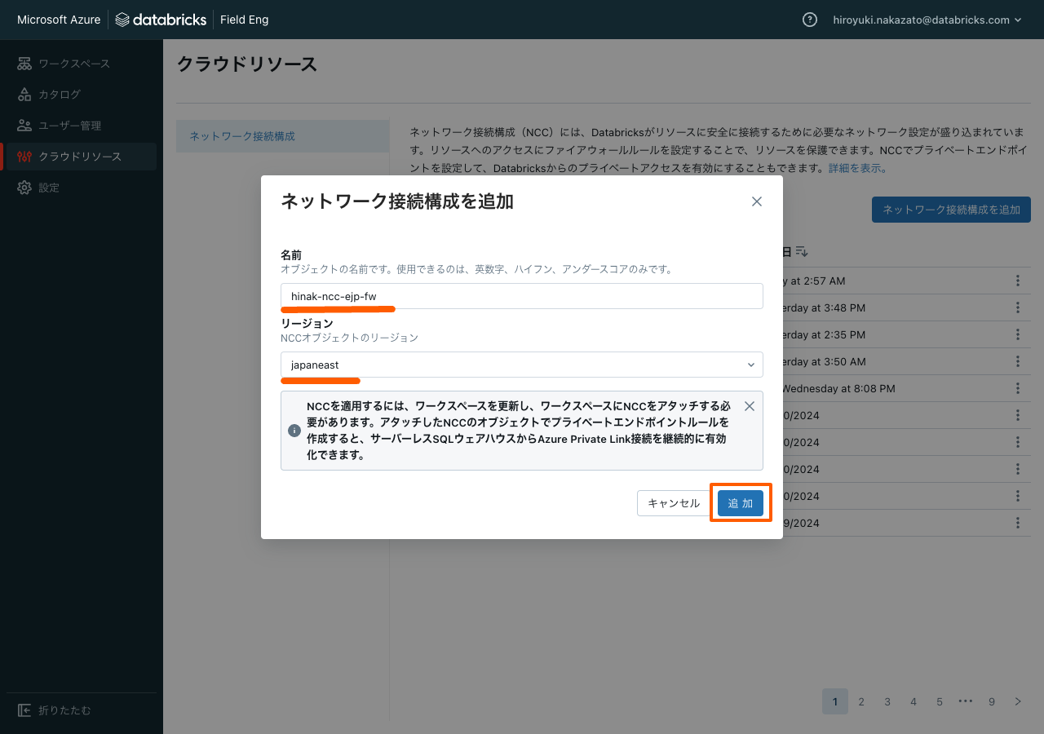The image size is (1044, 734).
Task: Open the リージョン dropdown showing japaneast
Action: point(522,365)
